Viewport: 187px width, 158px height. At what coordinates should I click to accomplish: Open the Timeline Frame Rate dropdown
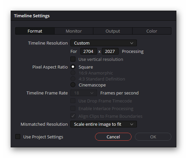(x=84, y=93)
